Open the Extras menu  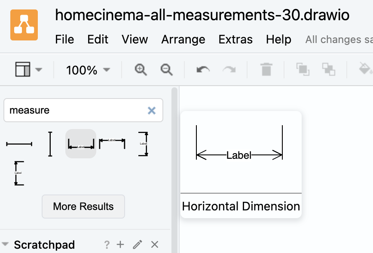[235, 40]
